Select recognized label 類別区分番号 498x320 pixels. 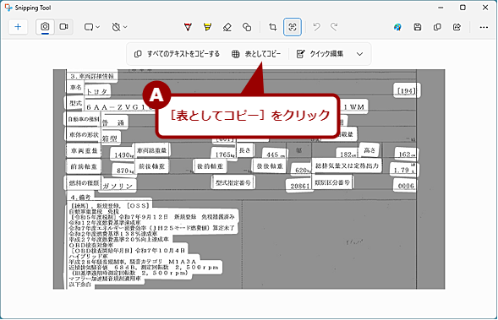click(x=332, y=182)
